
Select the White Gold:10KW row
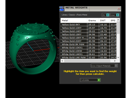point(89,51)
